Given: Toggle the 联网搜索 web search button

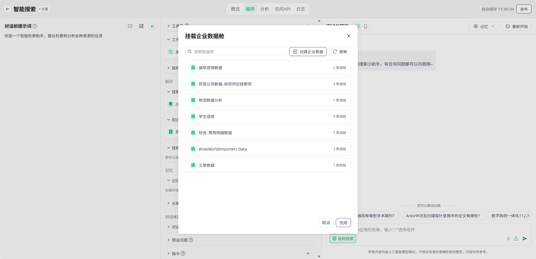Looking at the screenshot, I should pos(343,239).
